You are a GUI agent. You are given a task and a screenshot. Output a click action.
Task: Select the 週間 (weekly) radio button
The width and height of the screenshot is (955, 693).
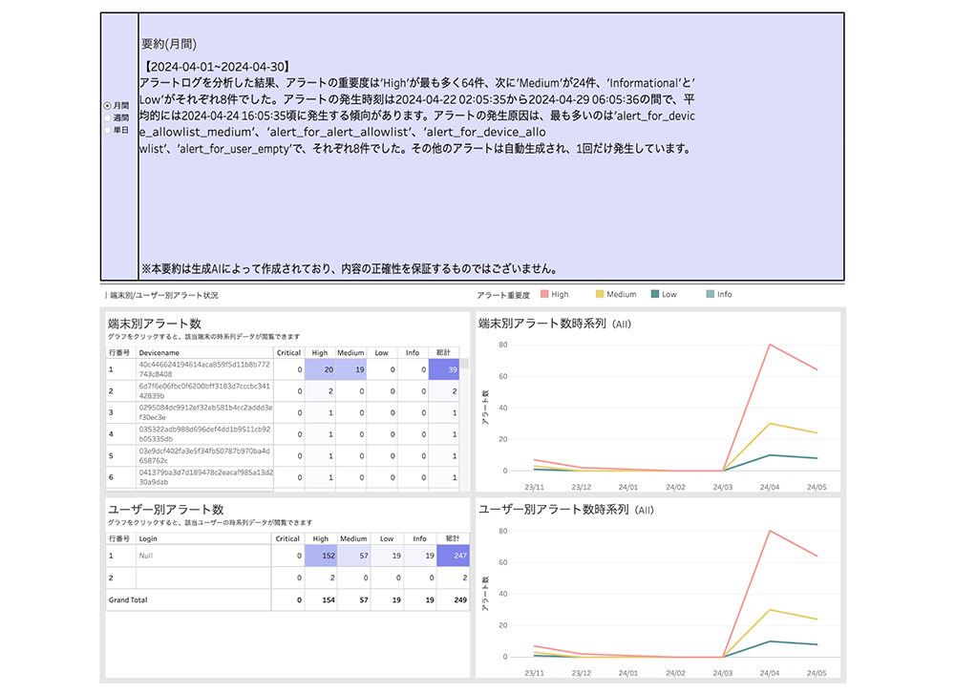tap(107, 117)
